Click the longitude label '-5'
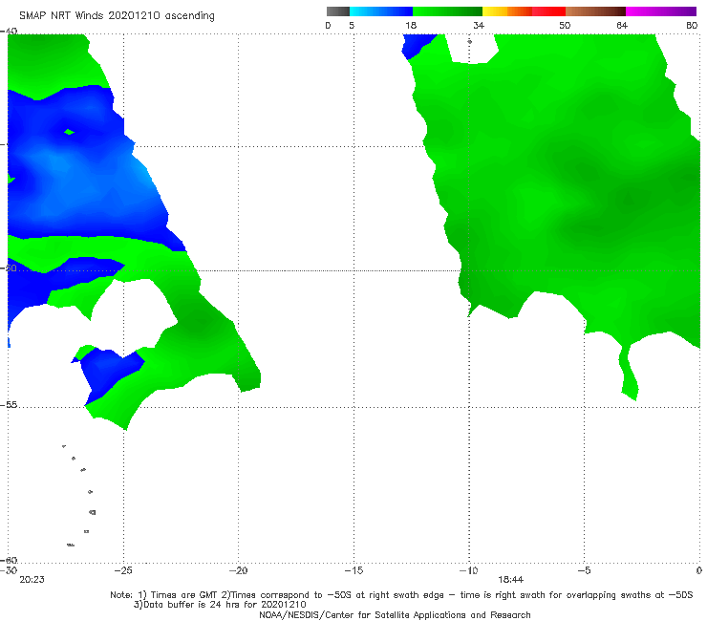 (x=584, y=570)
